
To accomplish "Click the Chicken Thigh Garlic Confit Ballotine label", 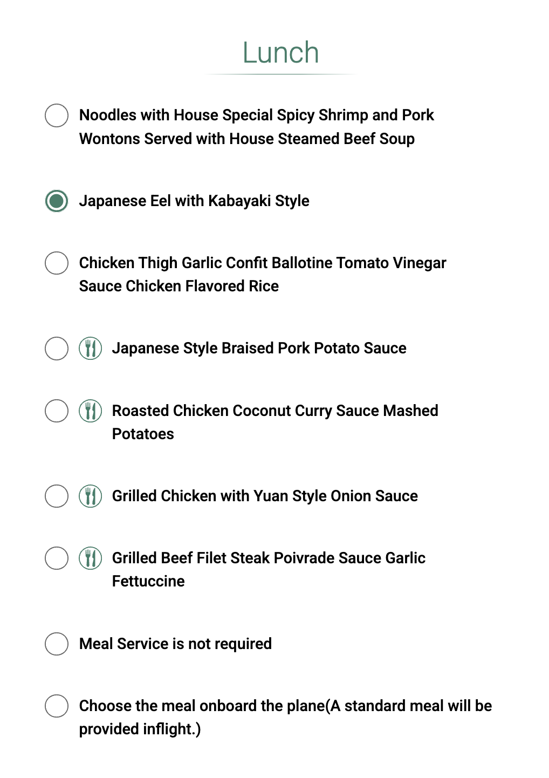I will [x=263, y=275].
